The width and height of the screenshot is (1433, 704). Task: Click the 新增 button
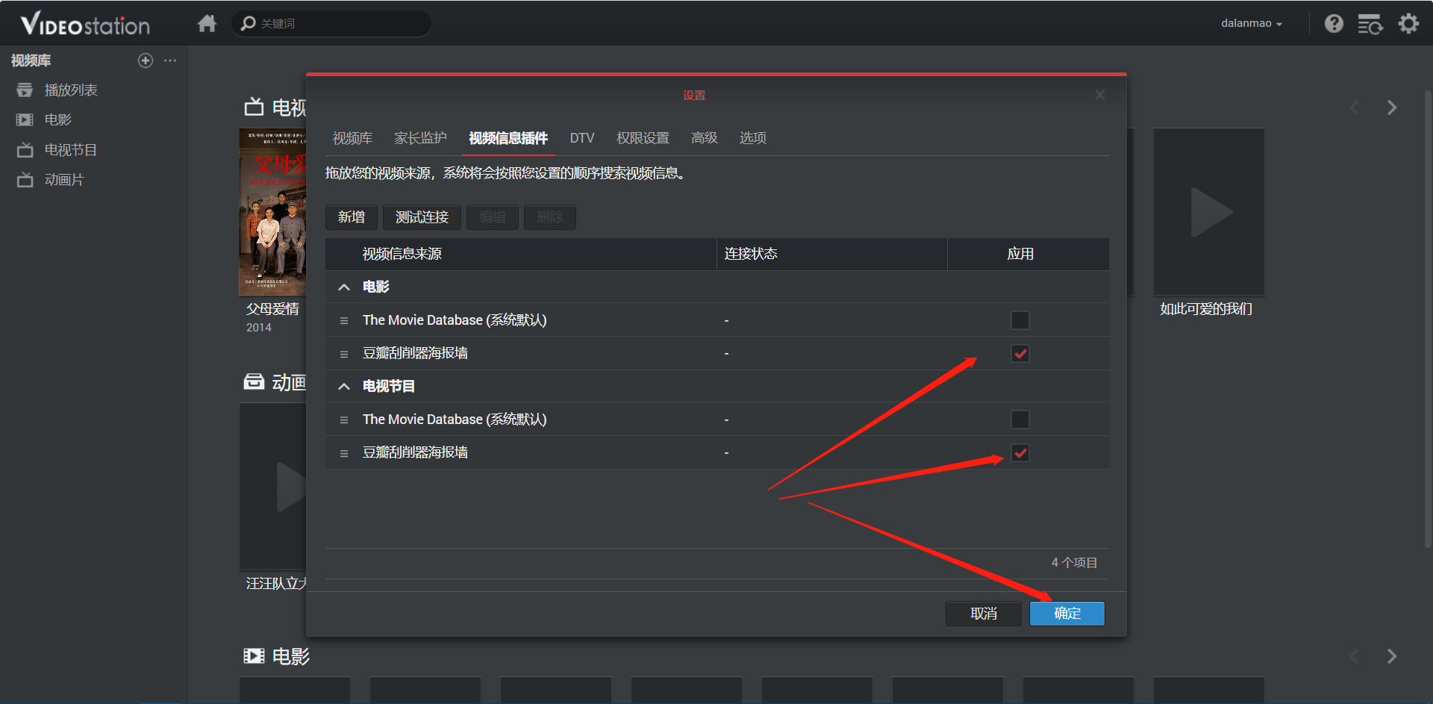(352, 217)
